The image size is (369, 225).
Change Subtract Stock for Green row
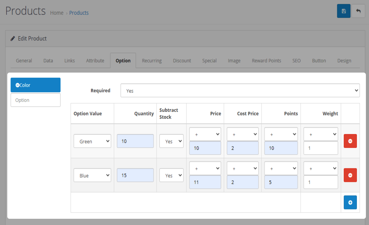click(171, 141)
